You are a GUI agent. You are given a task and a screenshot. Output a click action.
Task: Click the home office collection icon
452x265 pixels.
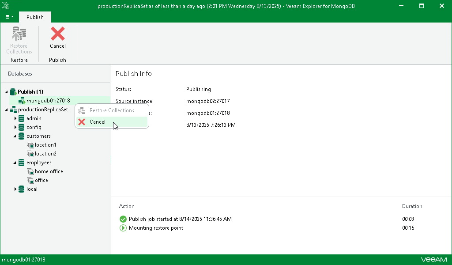coord(30,171)
